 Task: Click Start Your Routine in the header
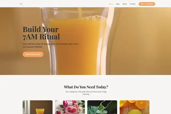147,4
